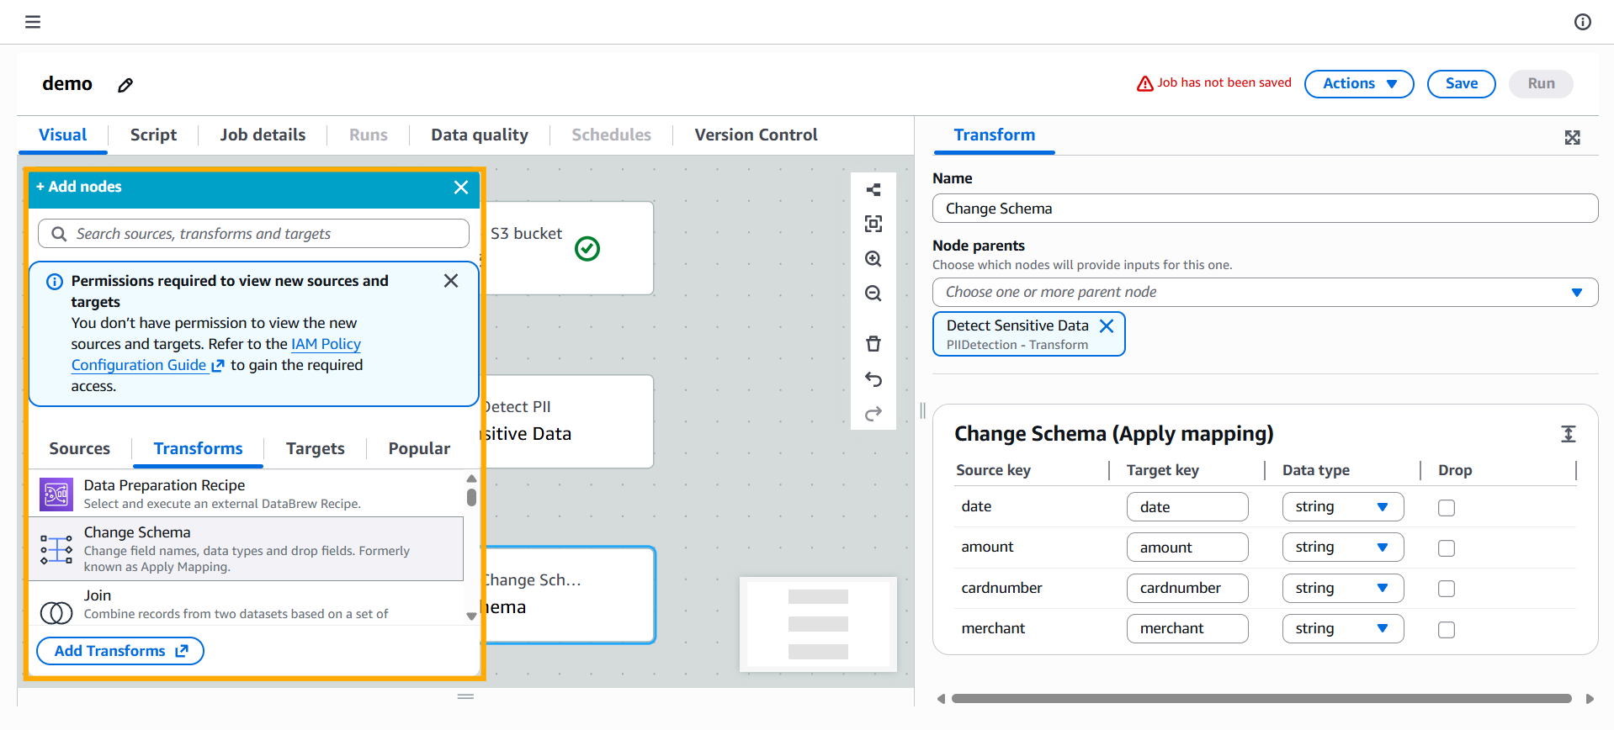Go to the Data quality tab
The image size is (1614, 730).
(480, 135)
